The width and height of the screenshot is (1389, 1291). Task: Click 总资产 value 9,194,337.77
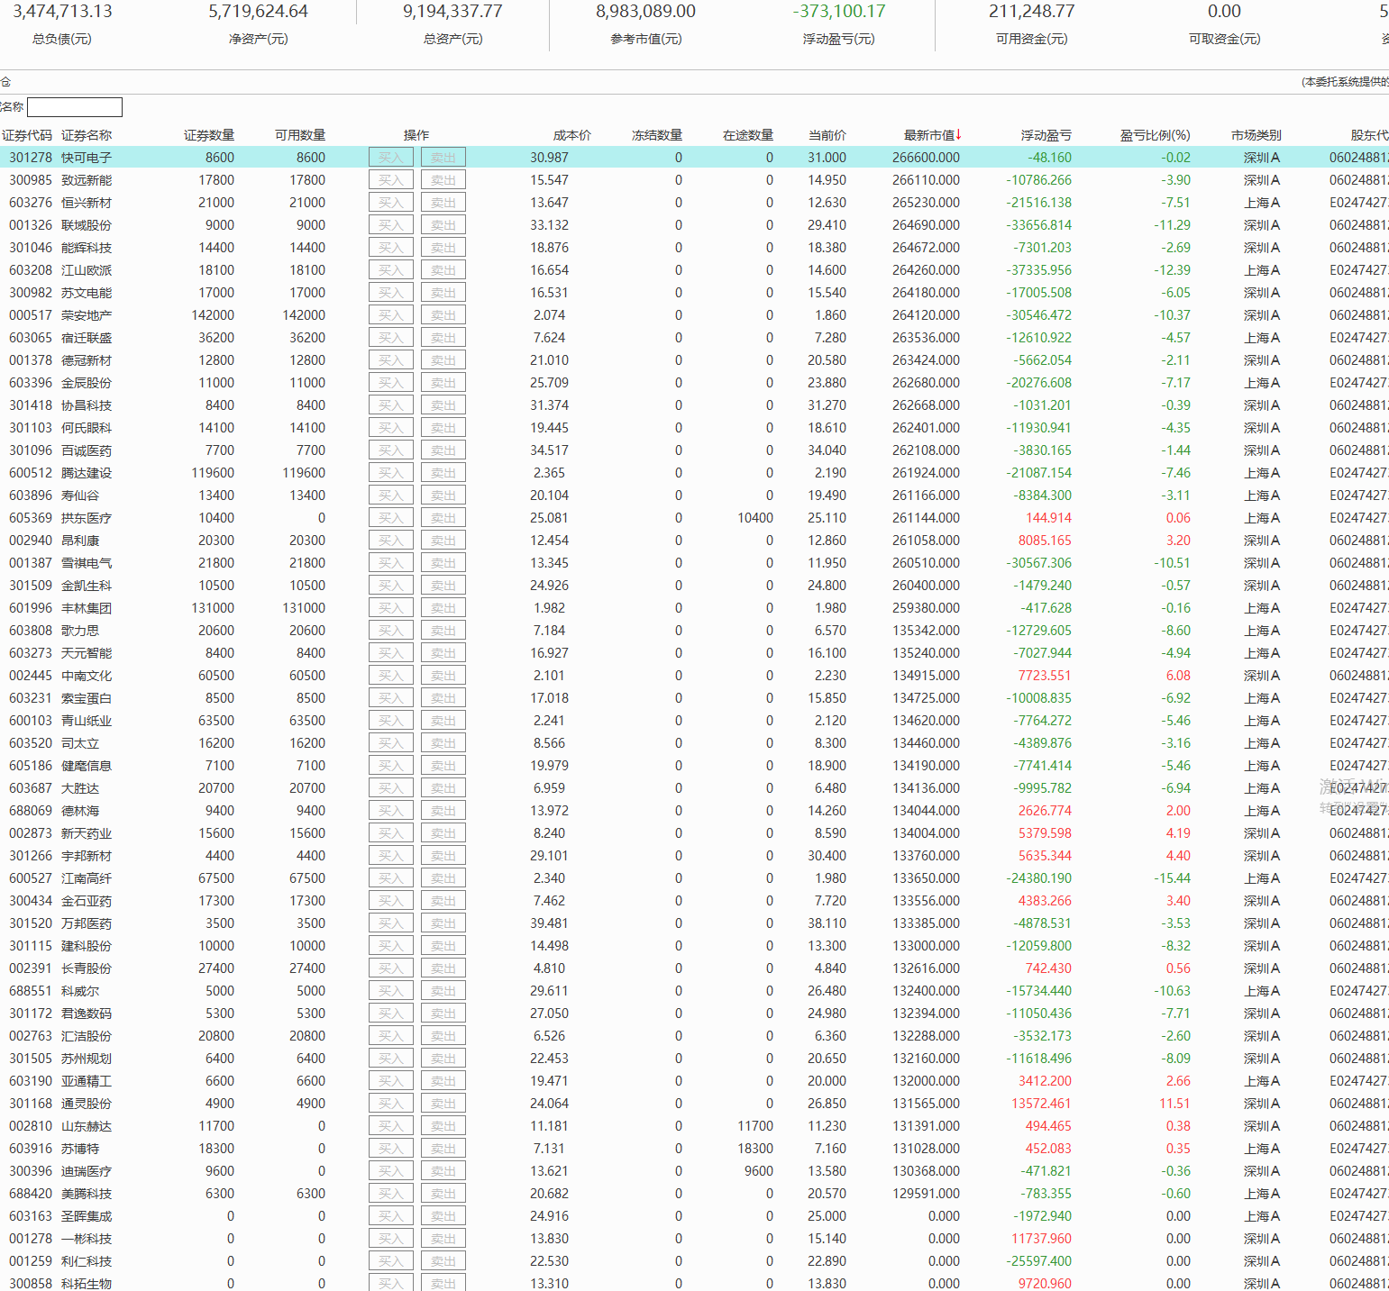[452, 12]
